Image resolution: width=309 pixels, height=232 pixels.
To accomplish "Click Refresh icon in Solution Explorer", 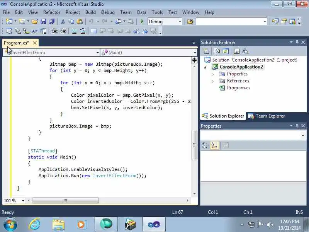I will click(226, 51).
